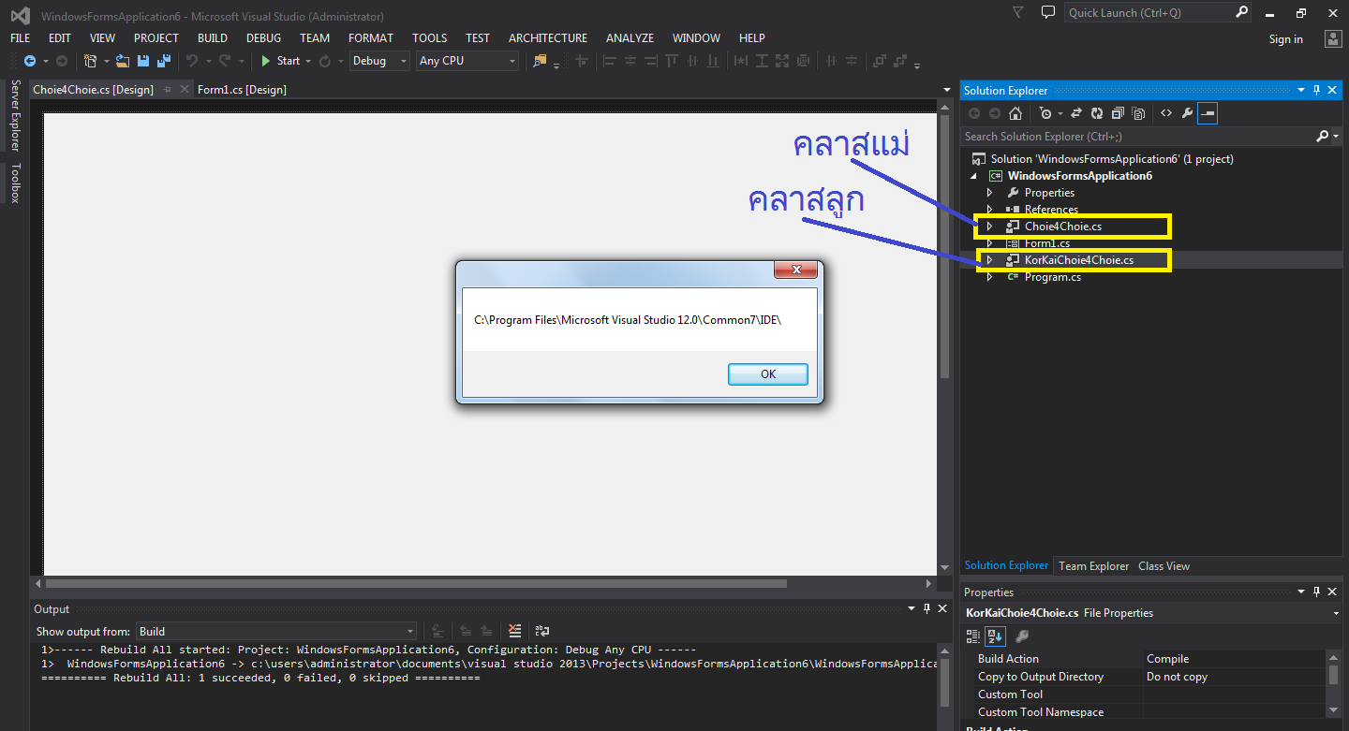The width and height of the screenshot is (1349, 731).
Task: Click the Find in Files toolbar icon
Action: pos(540,61)
